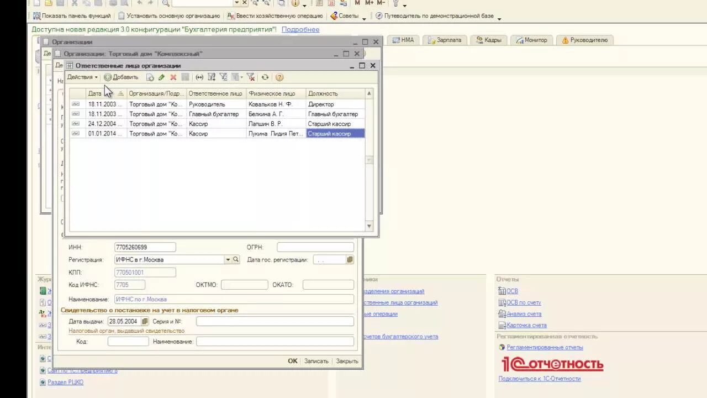707x398 pixels.
Task: Click the table's scroll down arrow
Action: click(x=369, y=226)
